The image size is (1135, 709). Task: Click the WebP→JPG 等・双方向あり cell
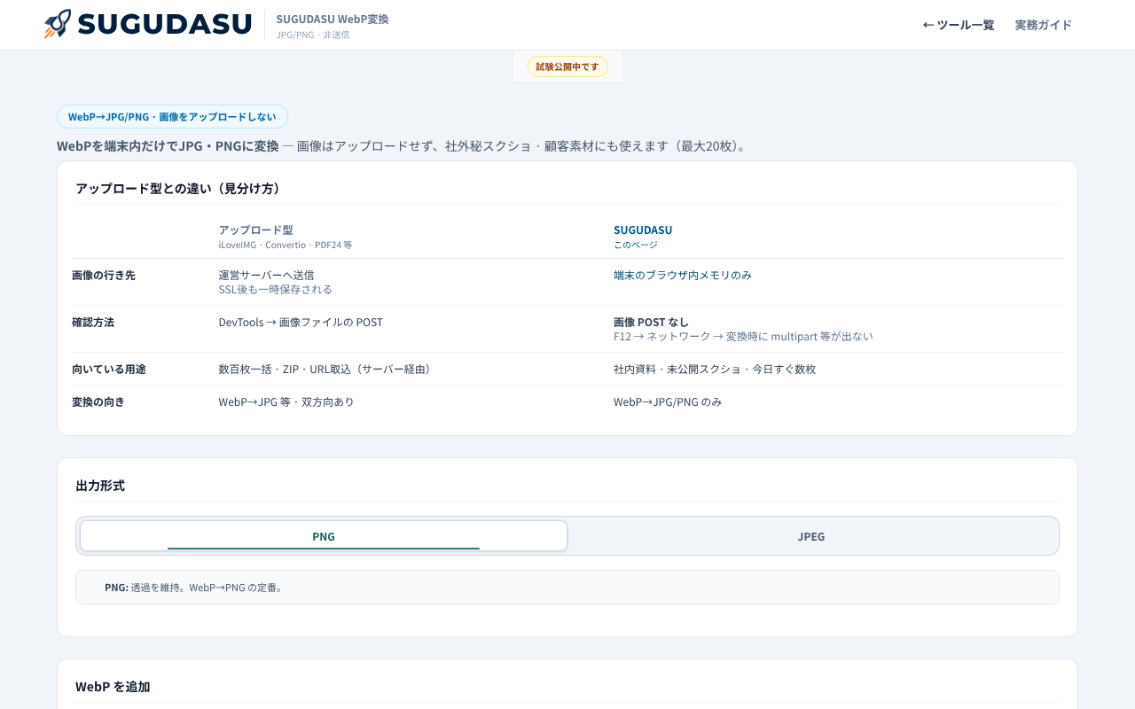coord(286,401)
